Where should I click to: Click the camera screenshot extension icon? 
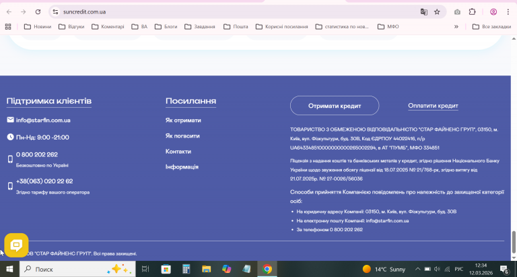click(x=457, y=12)
